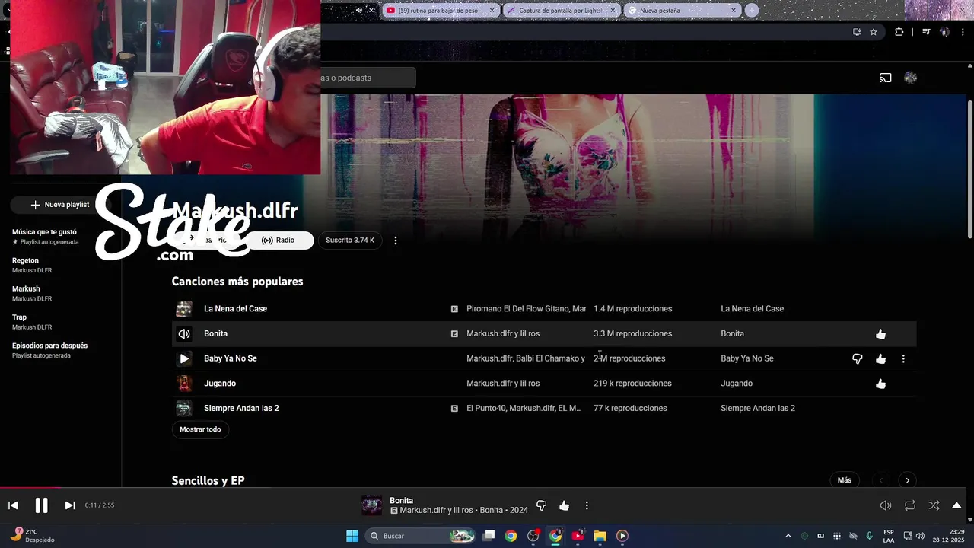Go back to the previous track
Image resolution: width=974 pixels, height=548 pixels.
point(13,505)
